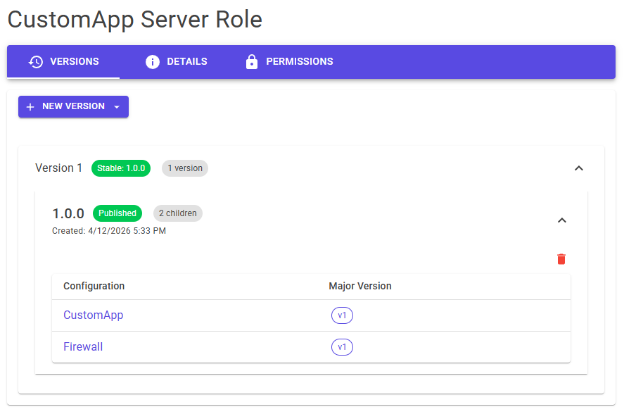
Task: Open the CustomApp configuration link
Action: pyautogui.click(x=93, y=315)
